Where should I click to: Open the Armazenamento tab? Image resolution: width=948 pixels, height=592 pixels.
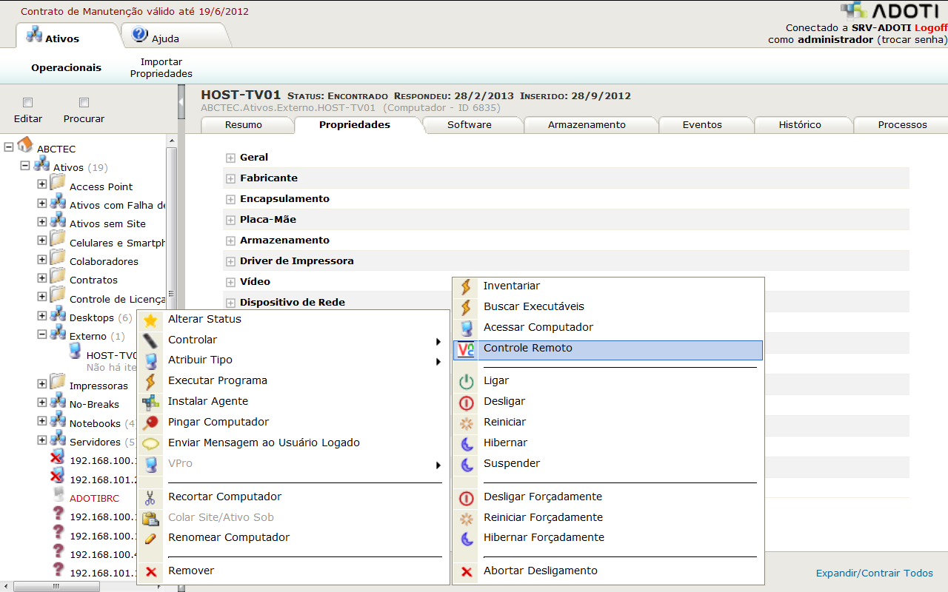[x=587, y=125]
